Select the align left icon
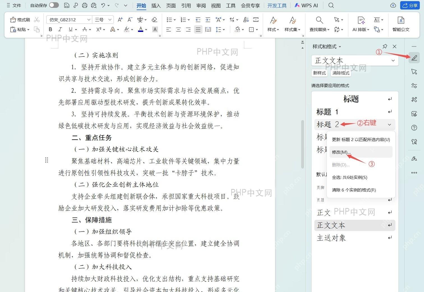The height and width of the screenshot is (292, 424). (169, 29)
